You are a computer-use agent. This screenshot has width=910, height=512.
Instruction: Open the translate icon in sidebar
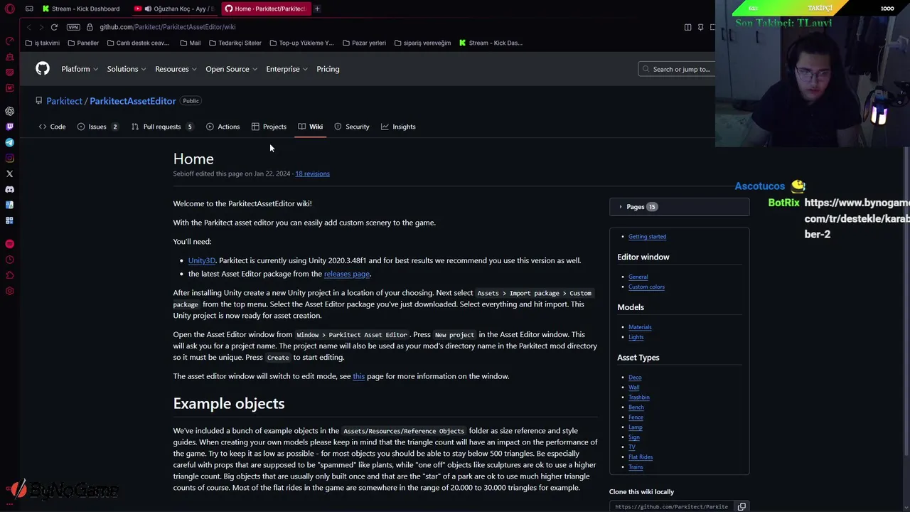coord(9,205)
